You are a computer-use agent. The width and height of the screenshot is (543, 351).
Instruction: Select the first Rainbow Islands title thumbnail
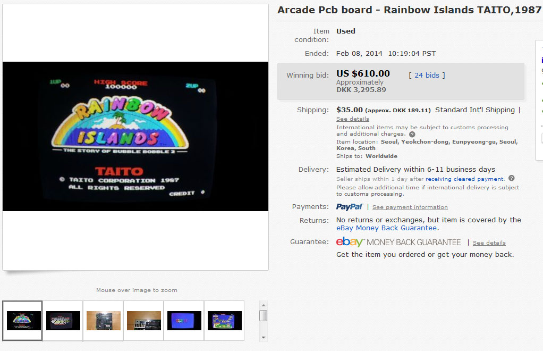[x=22, y=321]
